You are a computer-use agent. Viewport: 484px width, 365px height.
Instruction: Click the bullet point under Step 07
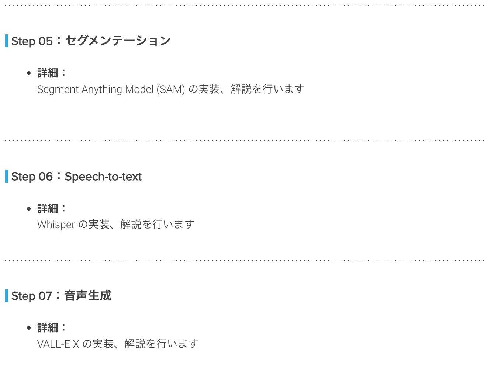pyautogui.click(x=29, y=328)
